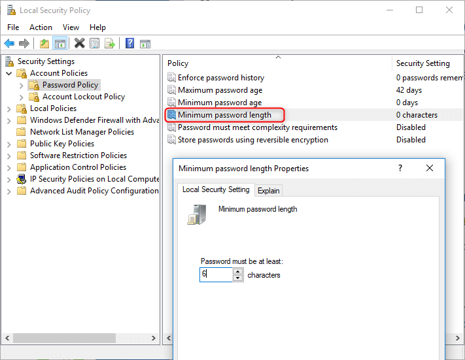Click the dialog's question mark help button
This screenshot has height=360, width=465.
coord(400,168)
